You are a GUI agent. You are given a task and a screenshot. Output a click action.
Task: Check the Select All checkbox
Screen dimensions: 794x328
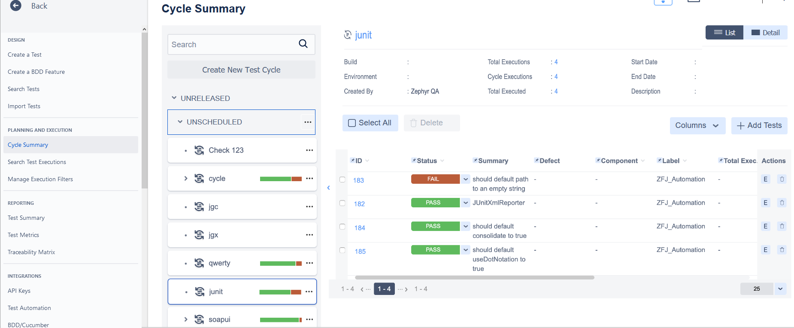tap(352, 123)
